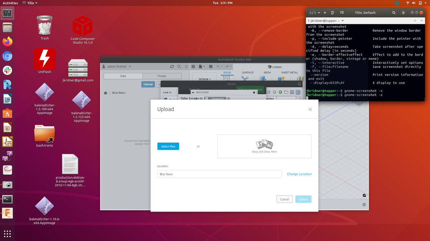Screen dimensions: 430x241
Task: Click the settings gear in Fusion 360 corner
Action: tap(364, 205)
